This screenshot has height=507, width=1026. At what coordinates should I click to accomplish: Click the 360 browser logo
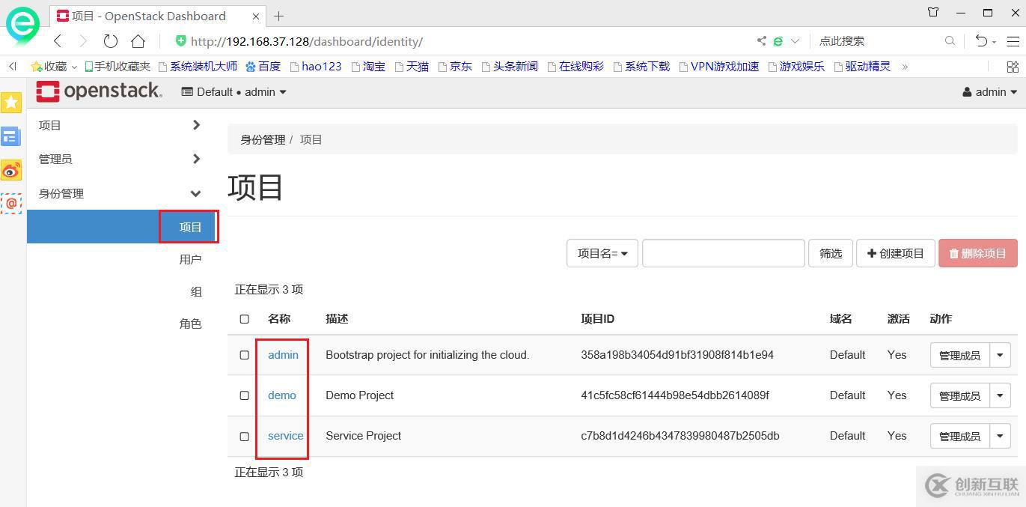[22, 25]
